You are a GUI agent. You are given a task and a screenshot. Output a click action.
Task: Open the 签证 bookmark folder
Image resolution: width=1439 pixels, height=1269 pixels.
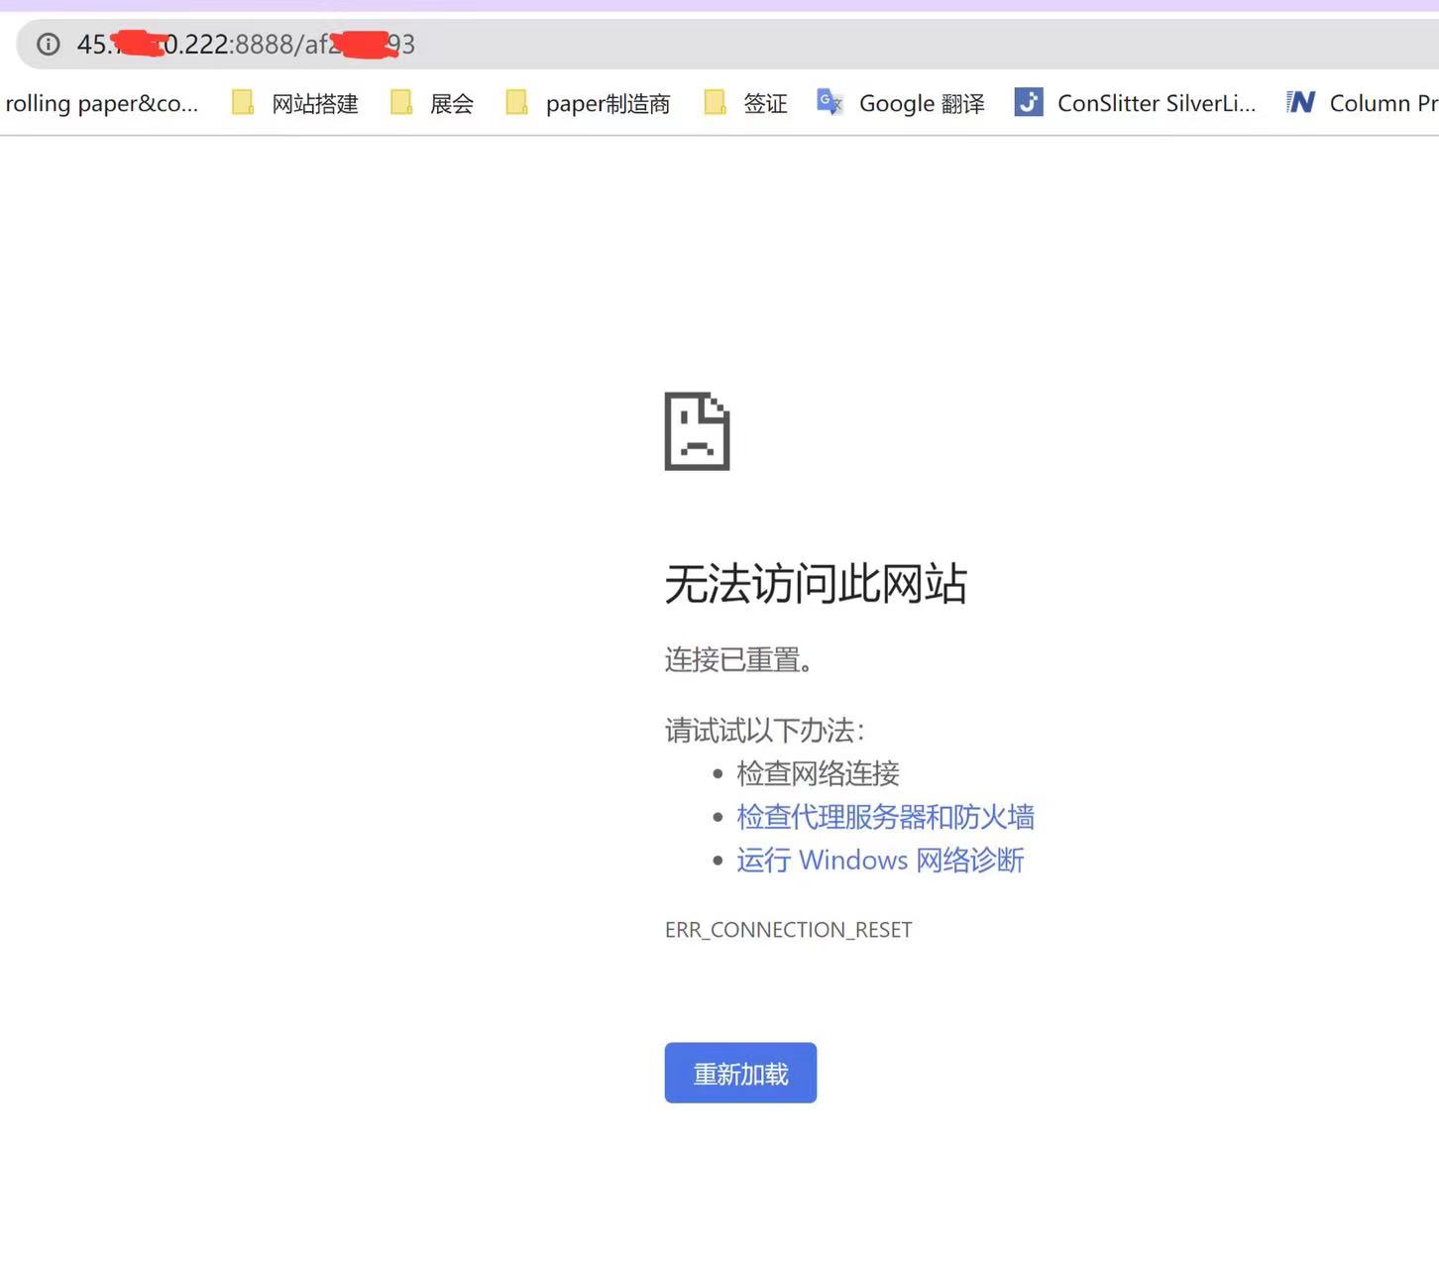tap(745, 103)
